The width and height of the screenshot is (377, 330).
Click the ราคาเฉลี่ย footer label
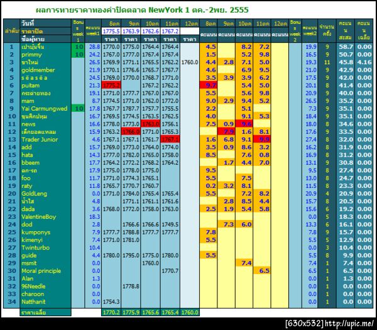[45, 312]
